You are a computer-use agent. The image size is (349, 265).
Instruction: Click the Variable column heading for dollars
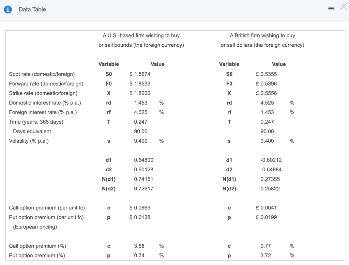pyautogui.click(x=229, y=64)
